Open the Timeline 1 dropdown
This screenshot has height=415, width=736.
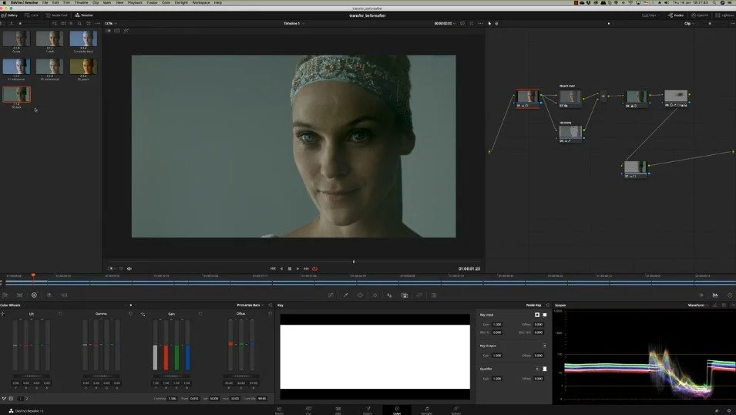[x=294, y=23]
